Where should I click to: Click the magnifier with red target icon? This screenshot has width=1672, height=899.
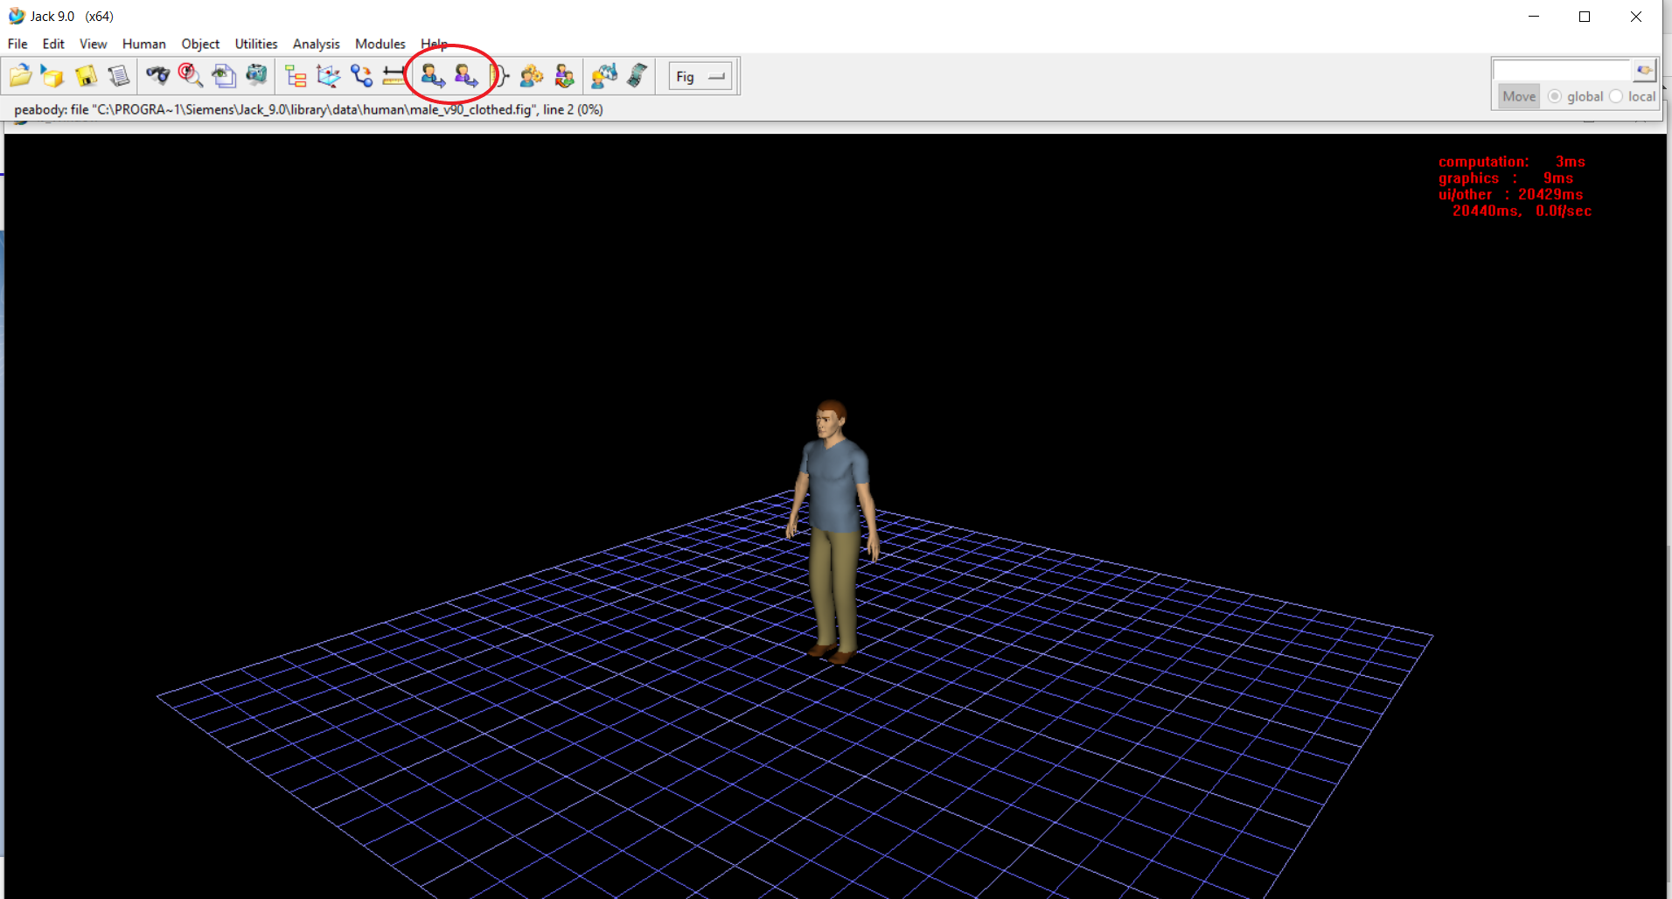pos(190,76)
